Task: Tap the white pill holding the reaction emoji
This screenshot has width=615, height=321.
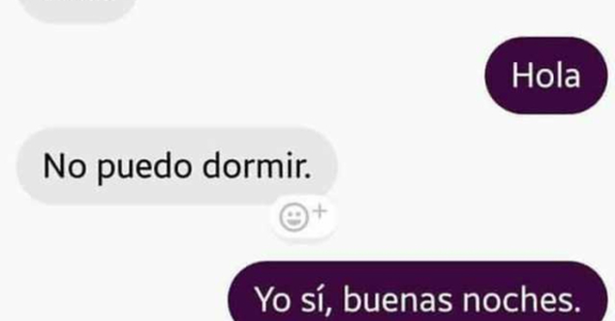Action: coord(304,217)
